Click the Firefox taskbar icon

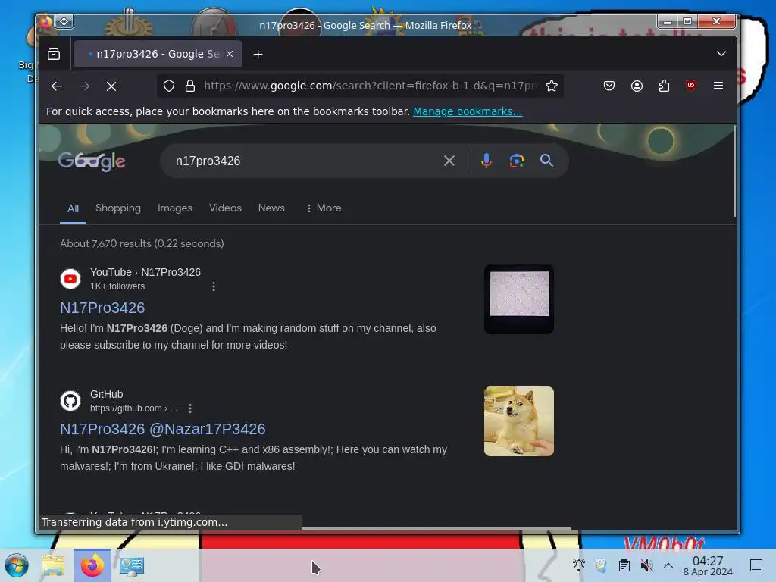pos(92,565)
